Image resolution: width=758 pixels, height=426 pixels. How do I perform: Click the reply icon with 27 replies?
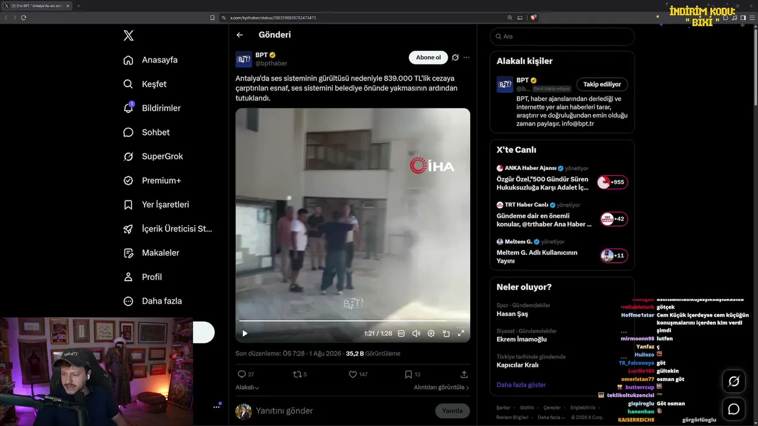point(242,375)
